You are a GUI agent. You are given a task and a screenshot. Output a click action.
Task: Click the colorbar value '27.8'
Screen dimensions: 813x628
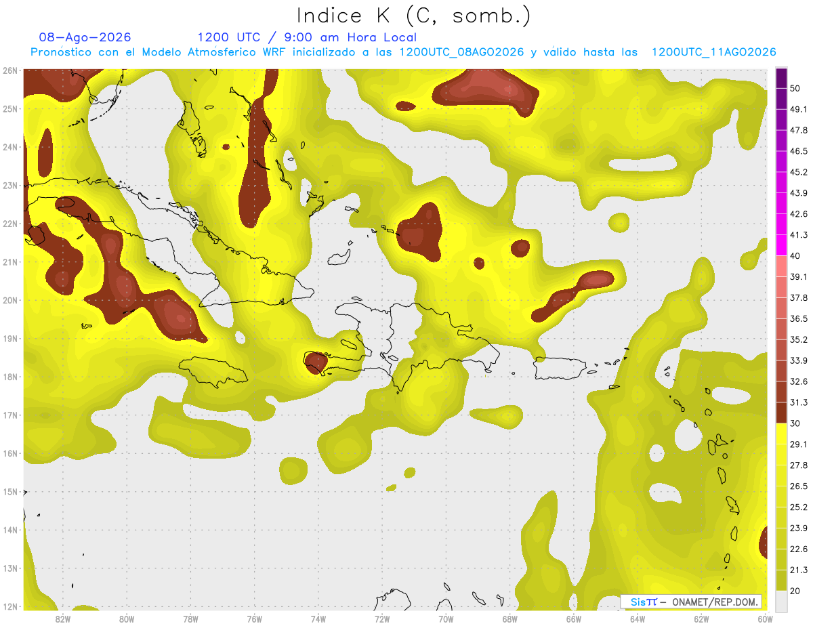tap(799, 465)
